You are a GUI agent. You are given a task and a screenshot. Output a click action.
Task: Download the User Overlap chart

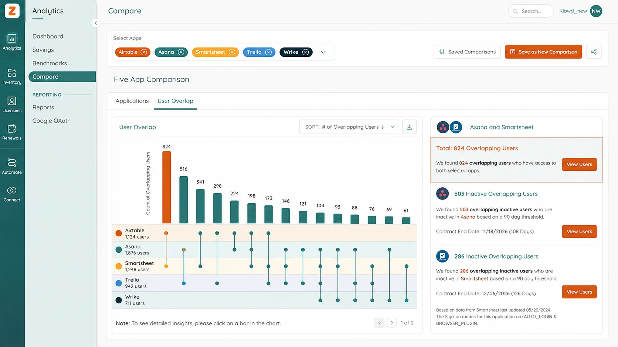[409, 127]
